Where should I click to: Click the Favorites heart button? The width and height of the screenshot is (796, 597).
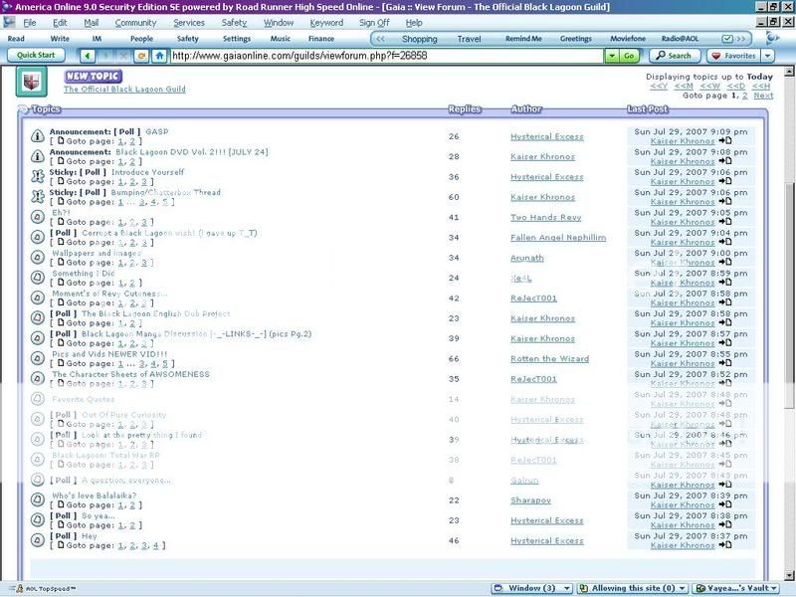(x=733, y=56)
